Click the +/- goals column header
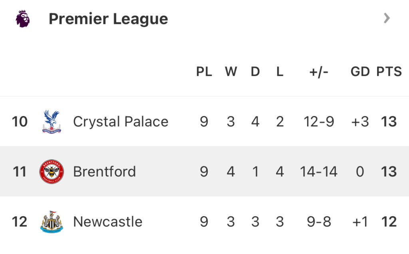This screenshot has width=409, height=254. [319, 72]
